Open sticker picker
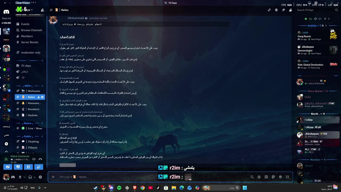The image size is (341, 192). [x=273, y=177]
